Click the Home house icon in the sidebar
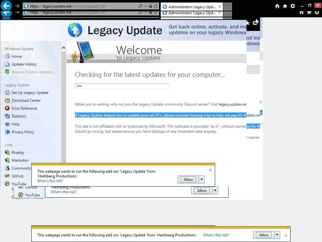 point(7,56)
